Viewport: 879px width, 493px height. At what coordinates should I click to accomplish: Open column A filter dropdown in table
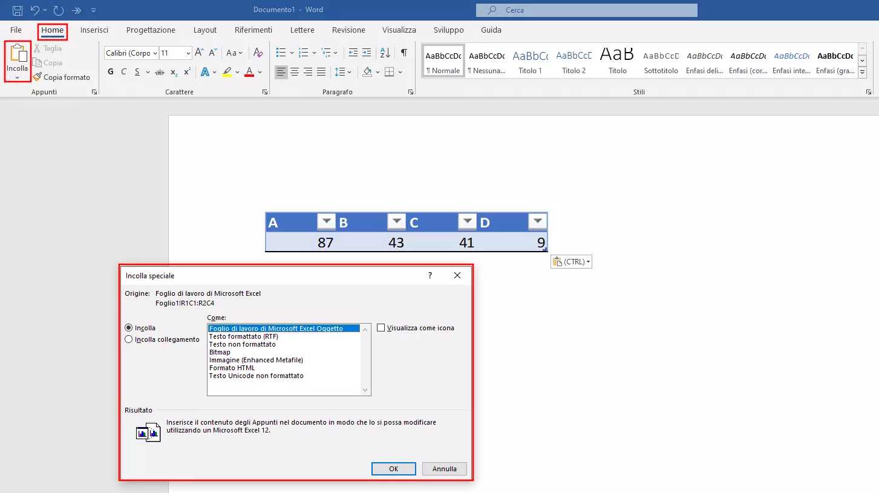click(326, 222)
